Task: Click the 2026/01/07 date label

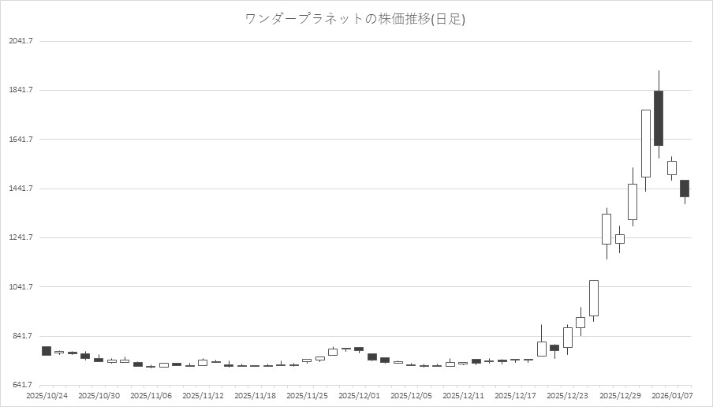Action: 673,395
